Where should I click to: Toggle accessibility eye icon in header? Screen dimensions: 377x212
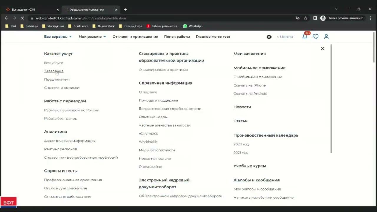tap(269, 37)
